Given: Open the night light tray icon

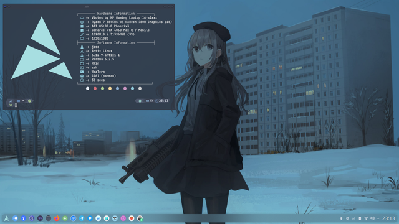Looking at the screenshot, I should [x=347, y=218].
